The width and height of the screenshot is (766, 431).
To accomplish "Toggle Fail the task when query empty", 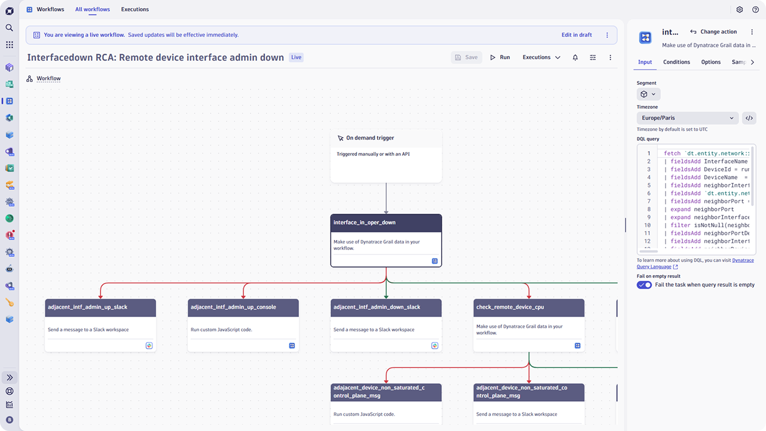I will coord(645,285).
